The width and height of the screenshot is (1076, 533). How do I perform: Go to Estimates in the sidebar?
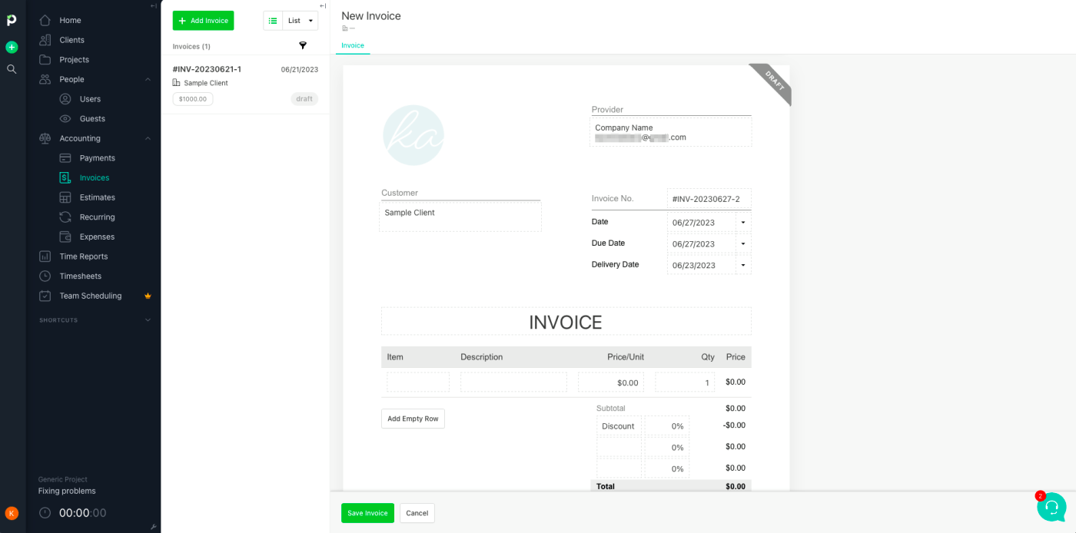[98, 197]
